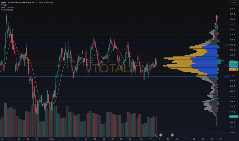Image resolution: width=239 pixels, height=141 pixels.
Task: Click the small icon after VP by DGT
Action: pos(12,10)
